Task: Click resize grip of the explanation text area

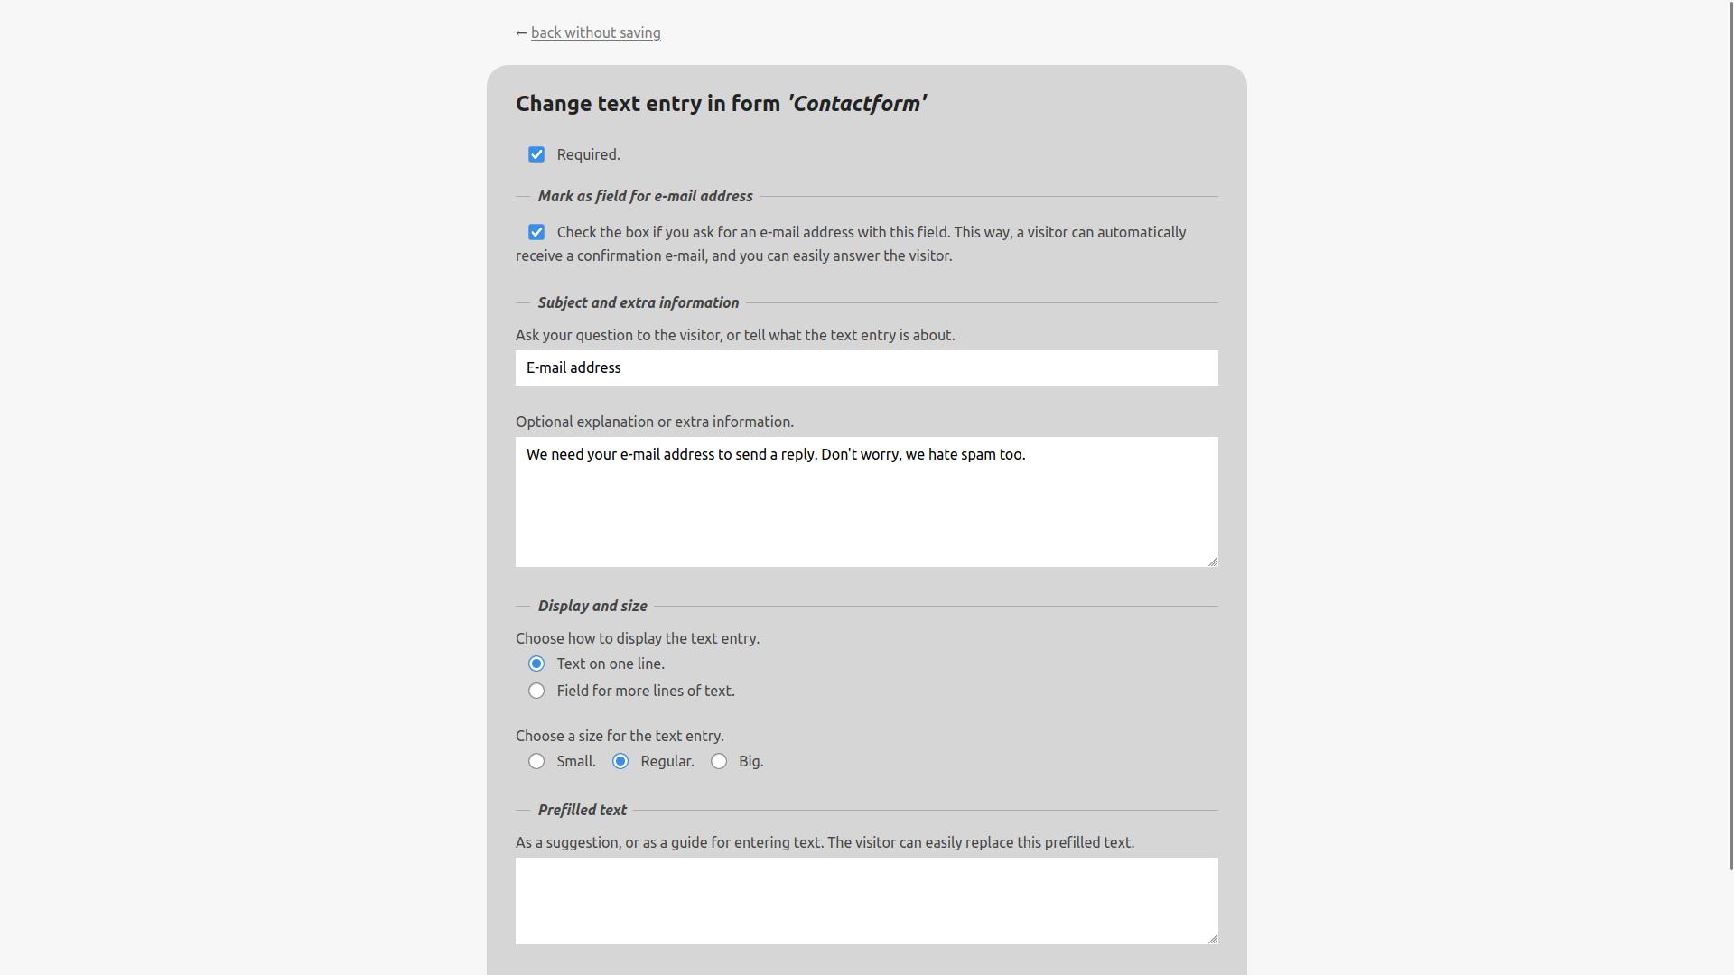Action: pyautogui.click(x=1212, y=561)
